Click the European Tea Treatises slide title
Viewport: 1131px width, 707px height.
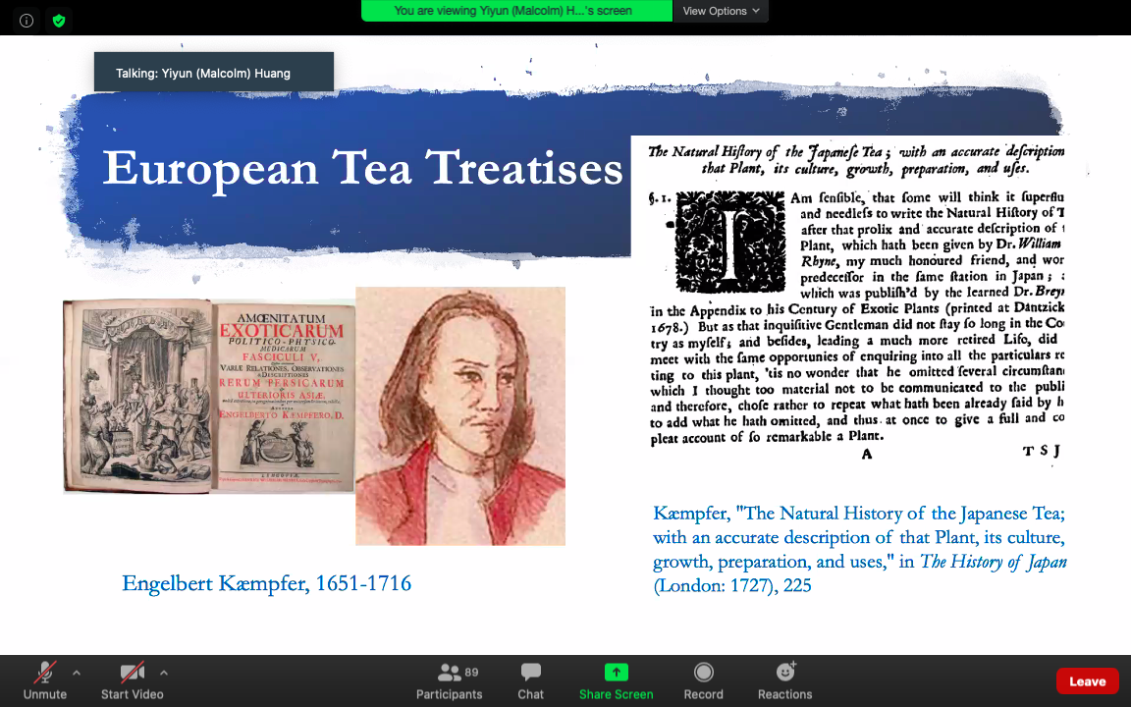click(x=362, y=168)
